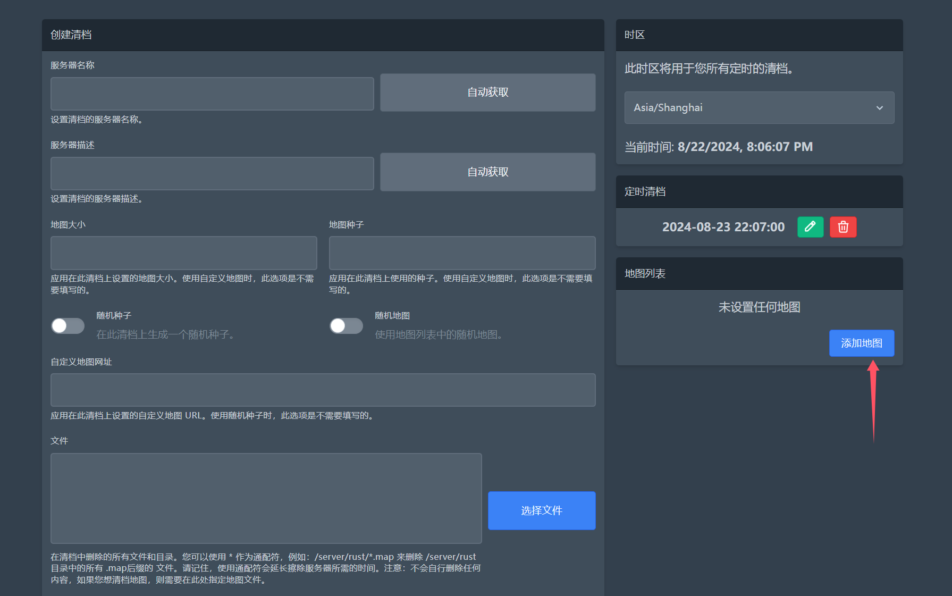Image resolution: width=952 pixels, height=596 pixels.
Task: Delete the scheduled wipe with the trash icon
Action: pyautogui.click(x=843, y=227)
